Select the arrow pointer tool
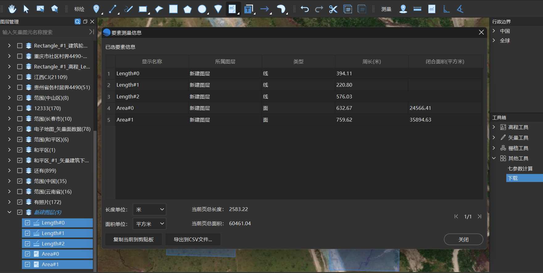 tap(26, 9)
